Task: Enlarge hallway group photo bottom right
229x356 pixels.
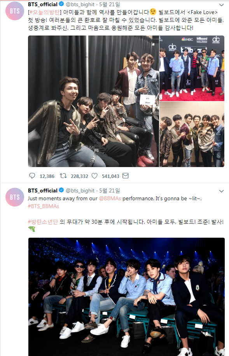Action: (x=192, y=134)
